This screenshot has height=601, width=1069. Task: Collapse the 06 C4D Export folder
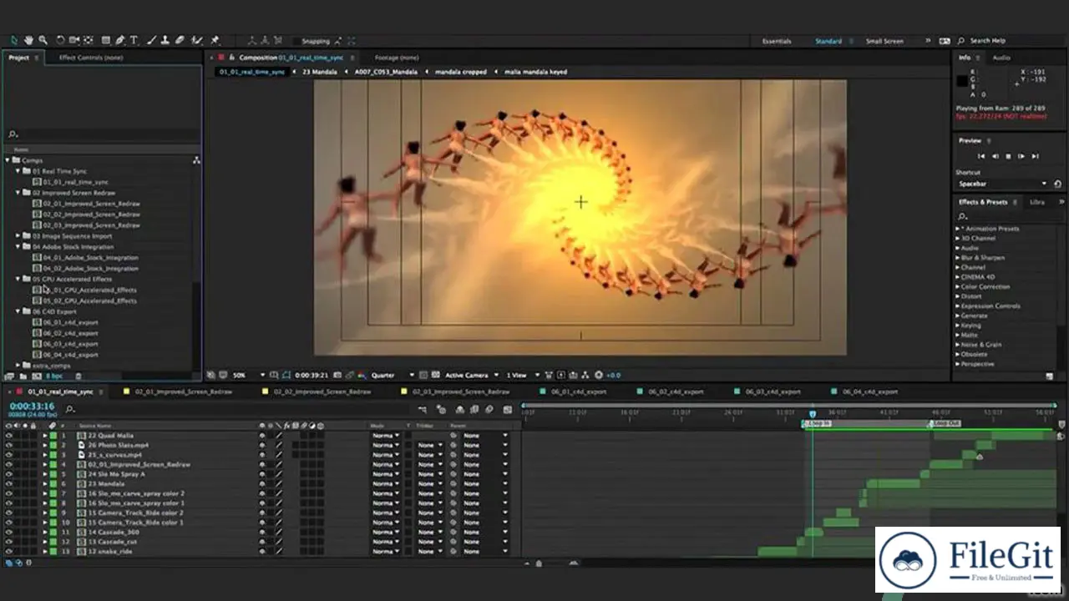tap(18, 311)
